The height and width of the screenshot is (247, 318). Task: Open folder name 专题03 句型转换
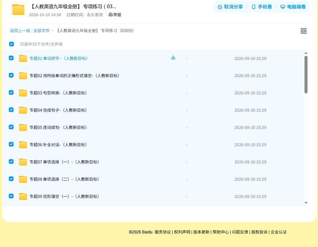pos(58,93)
